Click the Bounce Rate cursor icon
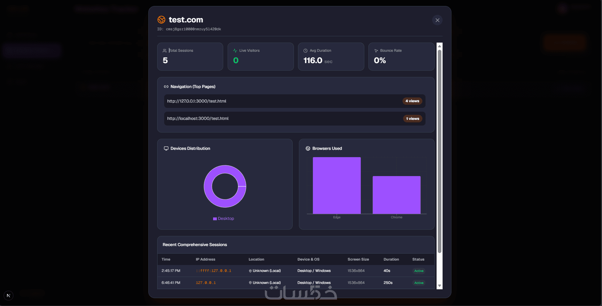Screen dimensions: 602x306 point(376,50)
